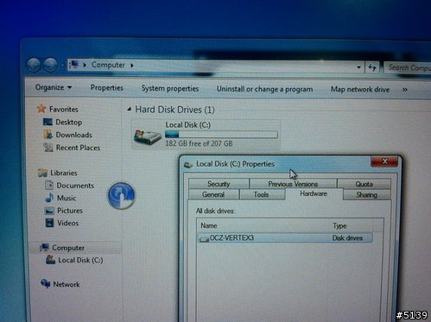Viewport: 431px width, 322px height.
Task: Click the Desktop icon under Favorites
Action: tap(48, 122)
